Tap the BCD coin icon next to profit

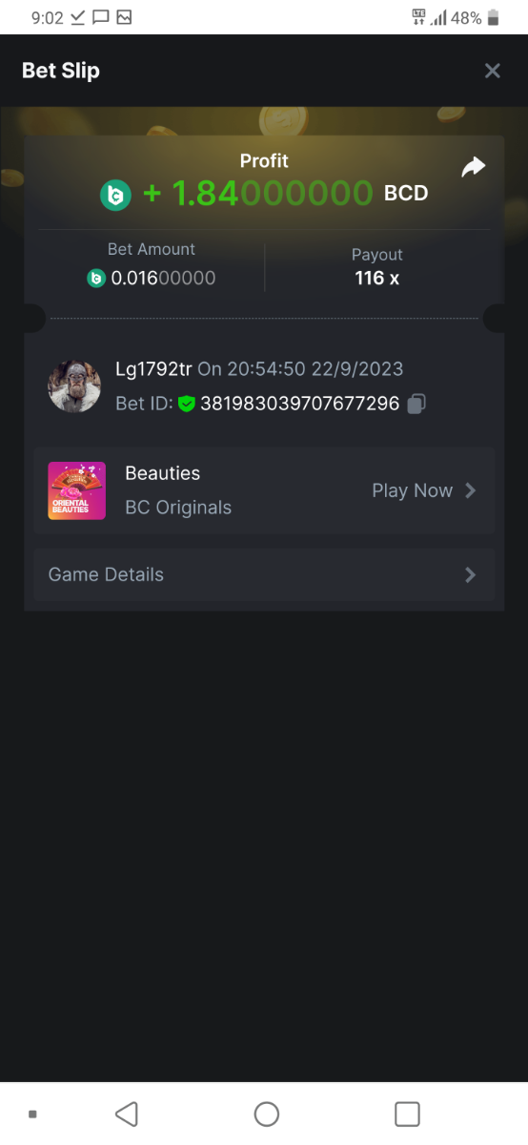coord(115,195)
